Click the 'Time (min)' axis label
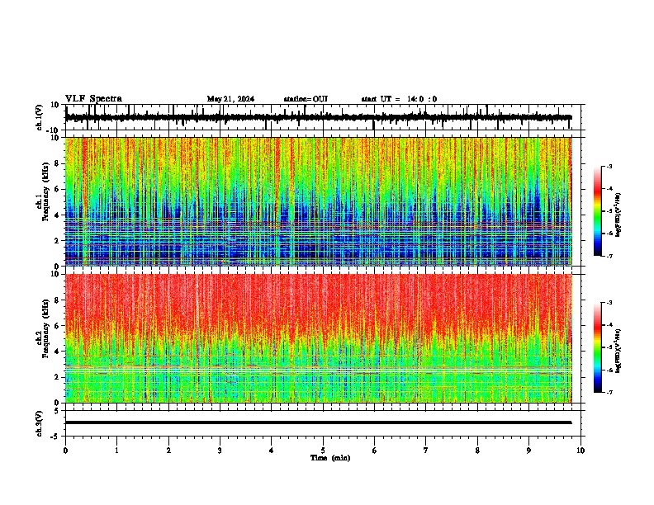The width and height of the screenshot is (654, 505). tap(330, 458)
